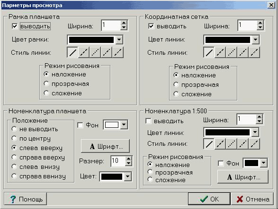Select dash-dot line style in Координатная сетка
The width and height of the screenshot is (278, 209).
[x=243, y=52]
